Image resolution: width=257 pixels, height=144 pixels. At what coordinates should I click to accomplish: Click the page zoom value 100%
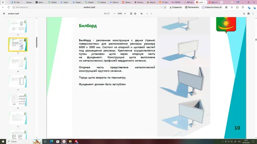tap(120, 14)
